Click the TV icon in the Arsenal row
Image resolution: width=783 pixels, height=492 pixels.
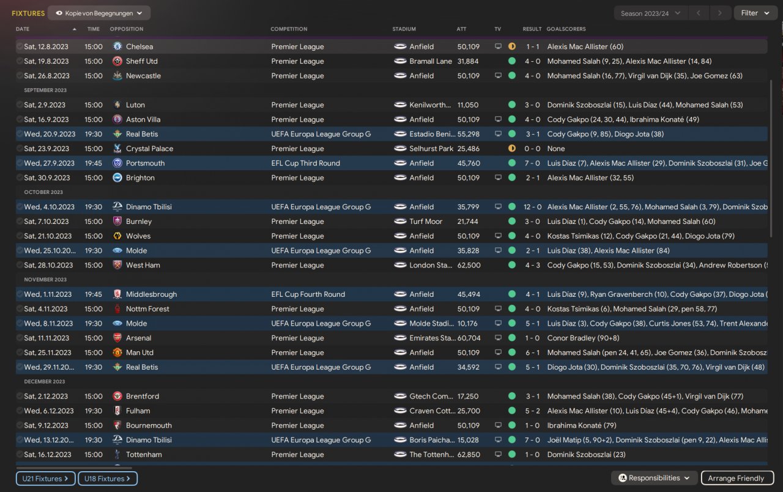(x=498, y=338)
